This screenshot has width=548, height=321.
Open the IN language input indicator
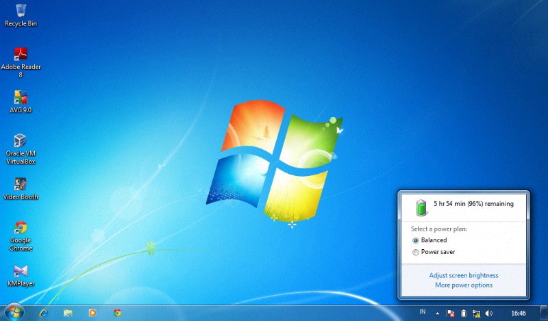click(422, 312)
